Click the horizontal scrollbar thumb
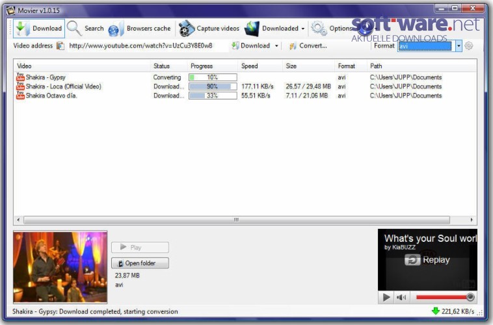Screen dimensions: 493x325 (237, 220)
